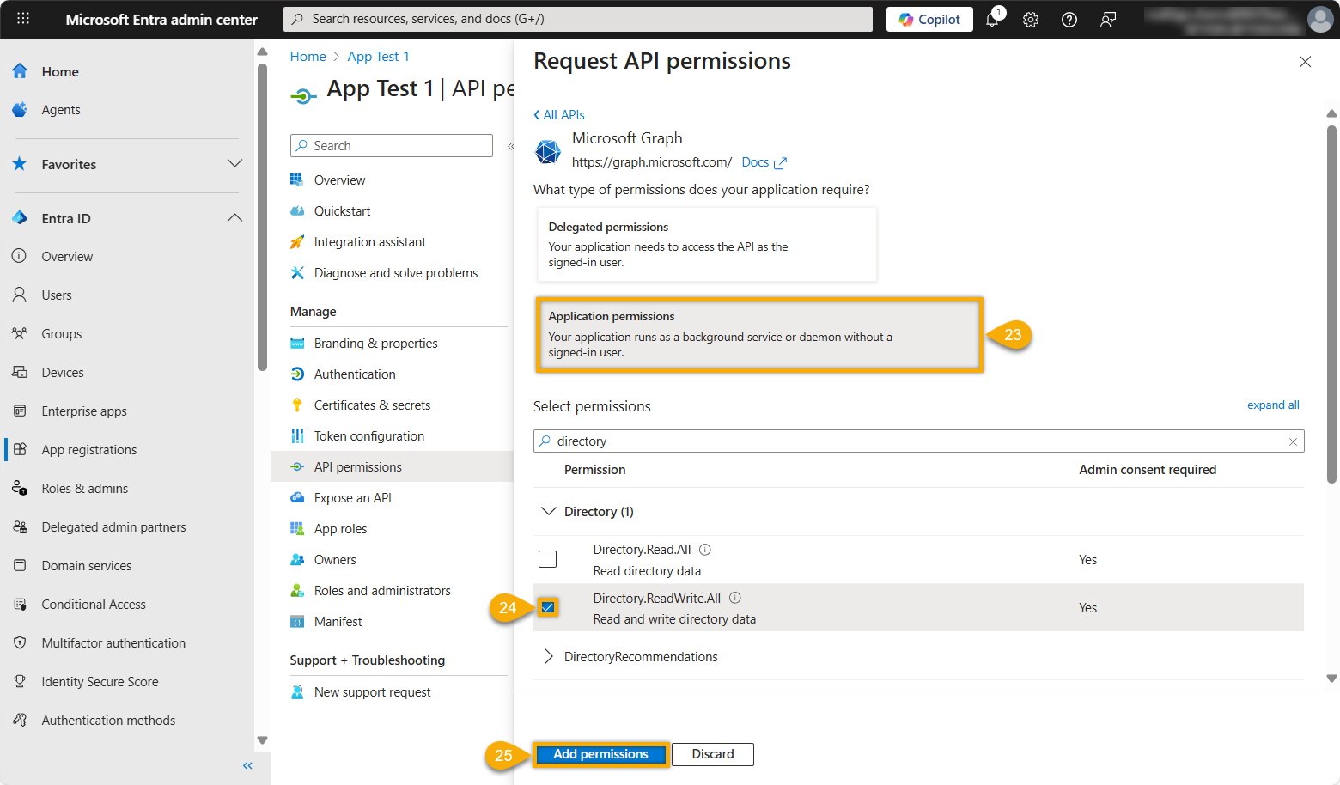Uncheck the Directory.ReadWrite.All permission
The image size is (1340, 785).
(x=547, y=607)
